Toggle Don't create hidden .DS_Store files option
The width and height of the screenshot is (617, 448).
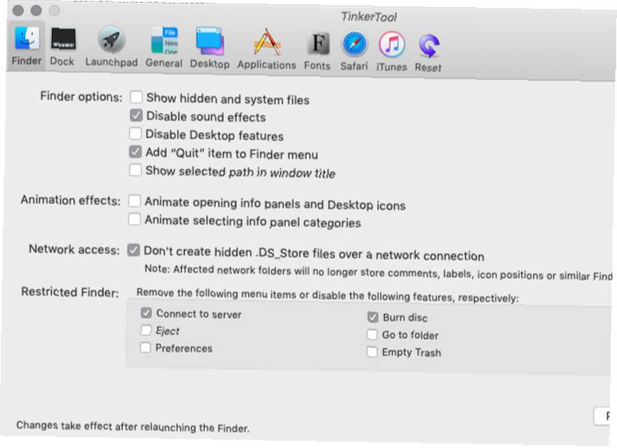click(133, 250)
